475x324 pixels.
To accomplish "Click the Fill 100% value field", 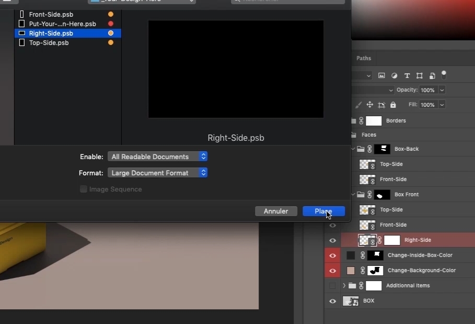I will pyautogui.click(x=428, y=105).
